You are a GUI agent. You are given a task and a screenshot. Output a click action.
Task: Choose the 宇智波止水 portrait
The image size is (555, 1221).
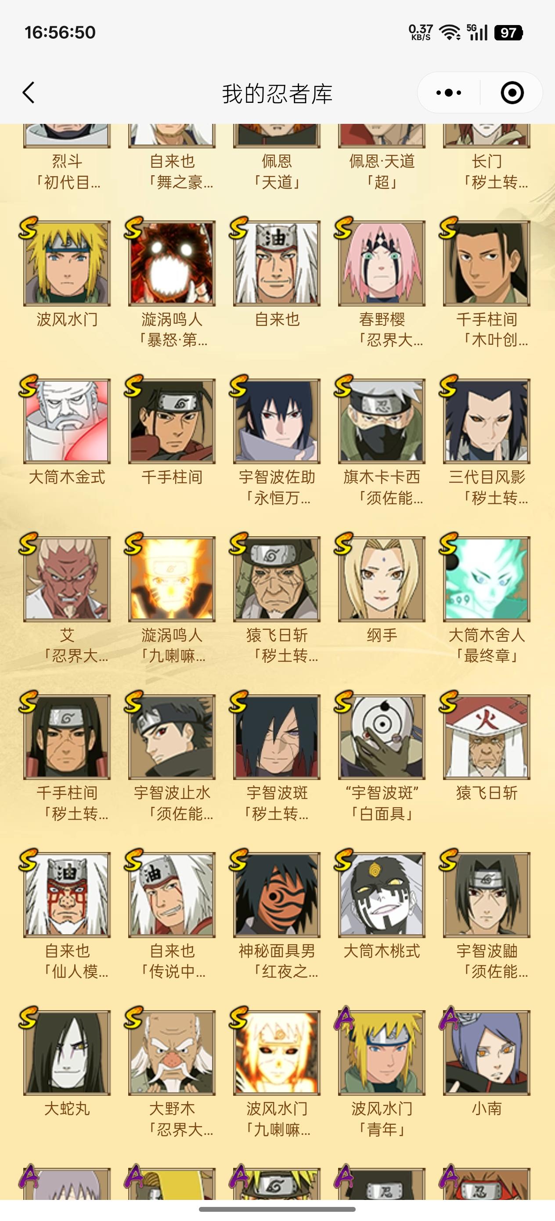click(172, 737)
